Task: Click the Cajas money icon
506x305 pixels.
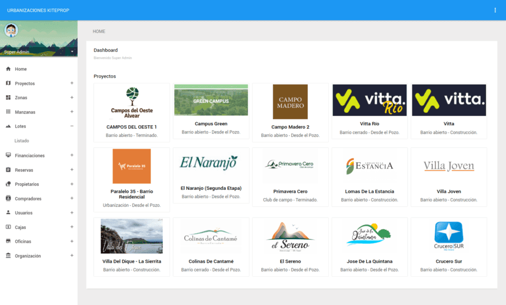Action: tap(8, 227)
